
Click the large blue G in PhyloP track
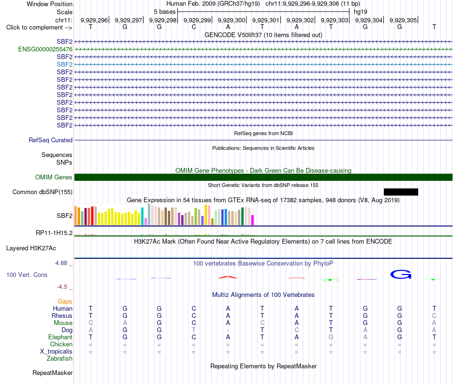(401, 275)
